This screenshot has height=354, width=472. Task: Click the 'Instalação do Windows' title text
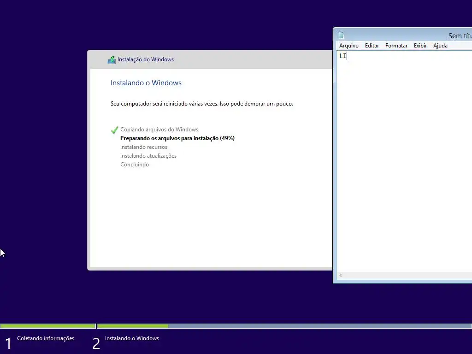click(146, 59)
